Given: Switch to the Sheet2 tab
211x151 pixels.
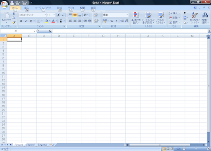Looking at the screenshot, I should click(30, 145).
